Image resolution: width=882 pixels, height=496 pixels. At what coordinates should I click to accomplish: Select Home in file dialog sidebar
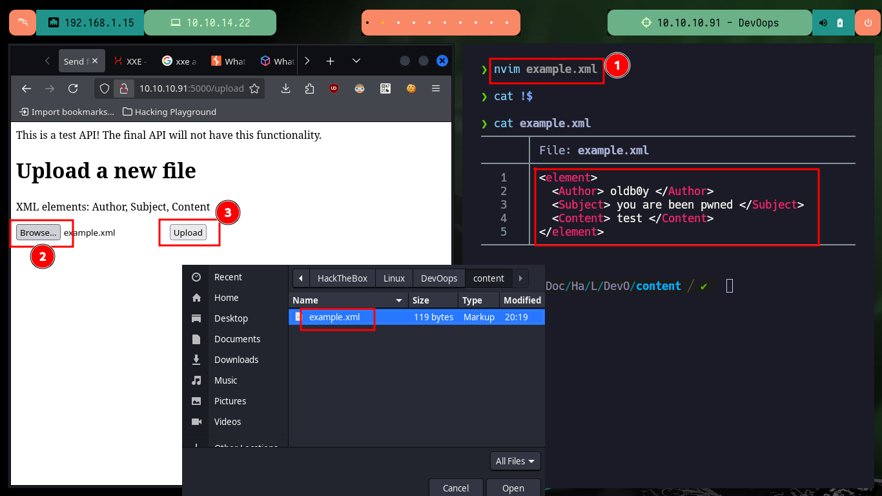click(x=235, y=298)
